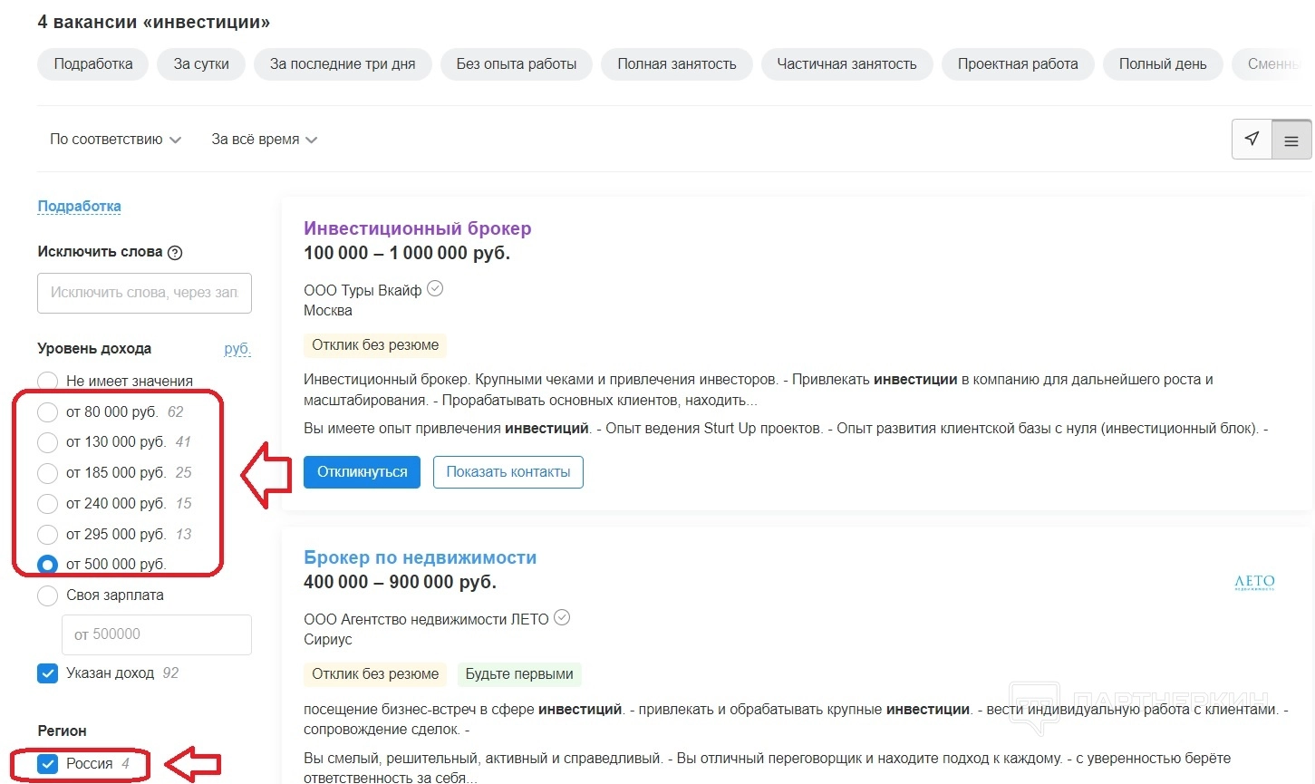The height and width of the screenshot is (784, 1315).
Task: Expand the За всё время period dropdown
Action: [x=264, y=140]
